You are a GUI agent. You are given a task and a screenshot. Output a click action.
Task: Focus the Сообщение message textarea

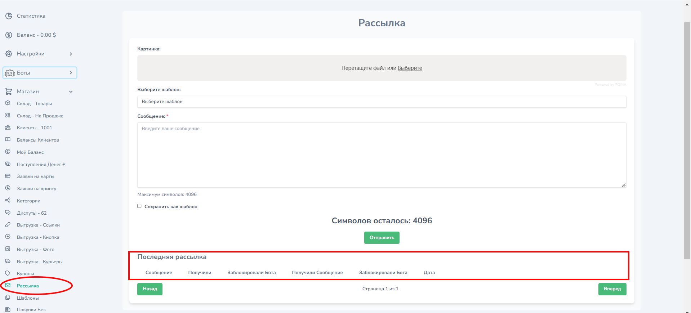click(x=382, y=155)
